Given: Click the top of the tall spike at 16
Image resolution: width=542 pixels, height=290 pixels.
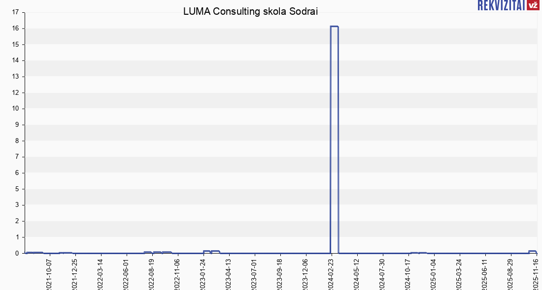Looking at the screenshot, I should click(334, 27).
